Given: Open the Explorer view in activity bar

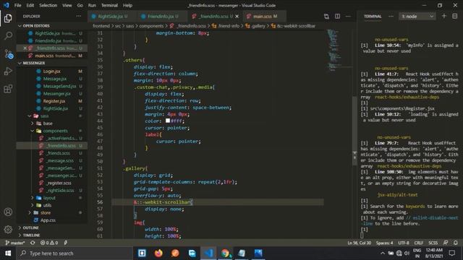Looking at the screenshot, I should (8, 18).
